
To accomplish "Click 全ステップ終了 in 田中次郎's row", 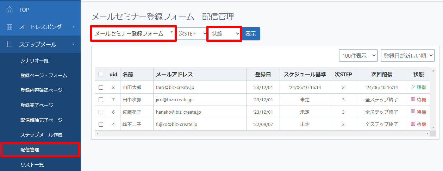I will (x=382, y=100).
